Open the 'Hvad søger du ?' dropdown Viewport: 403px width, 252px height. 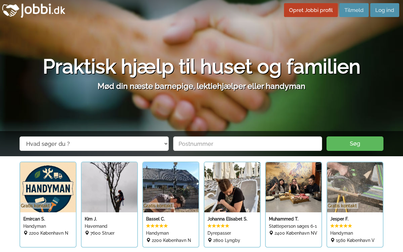tap(94, 144)
